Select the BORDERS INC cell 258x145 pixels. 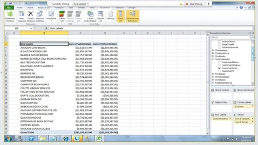44,73
